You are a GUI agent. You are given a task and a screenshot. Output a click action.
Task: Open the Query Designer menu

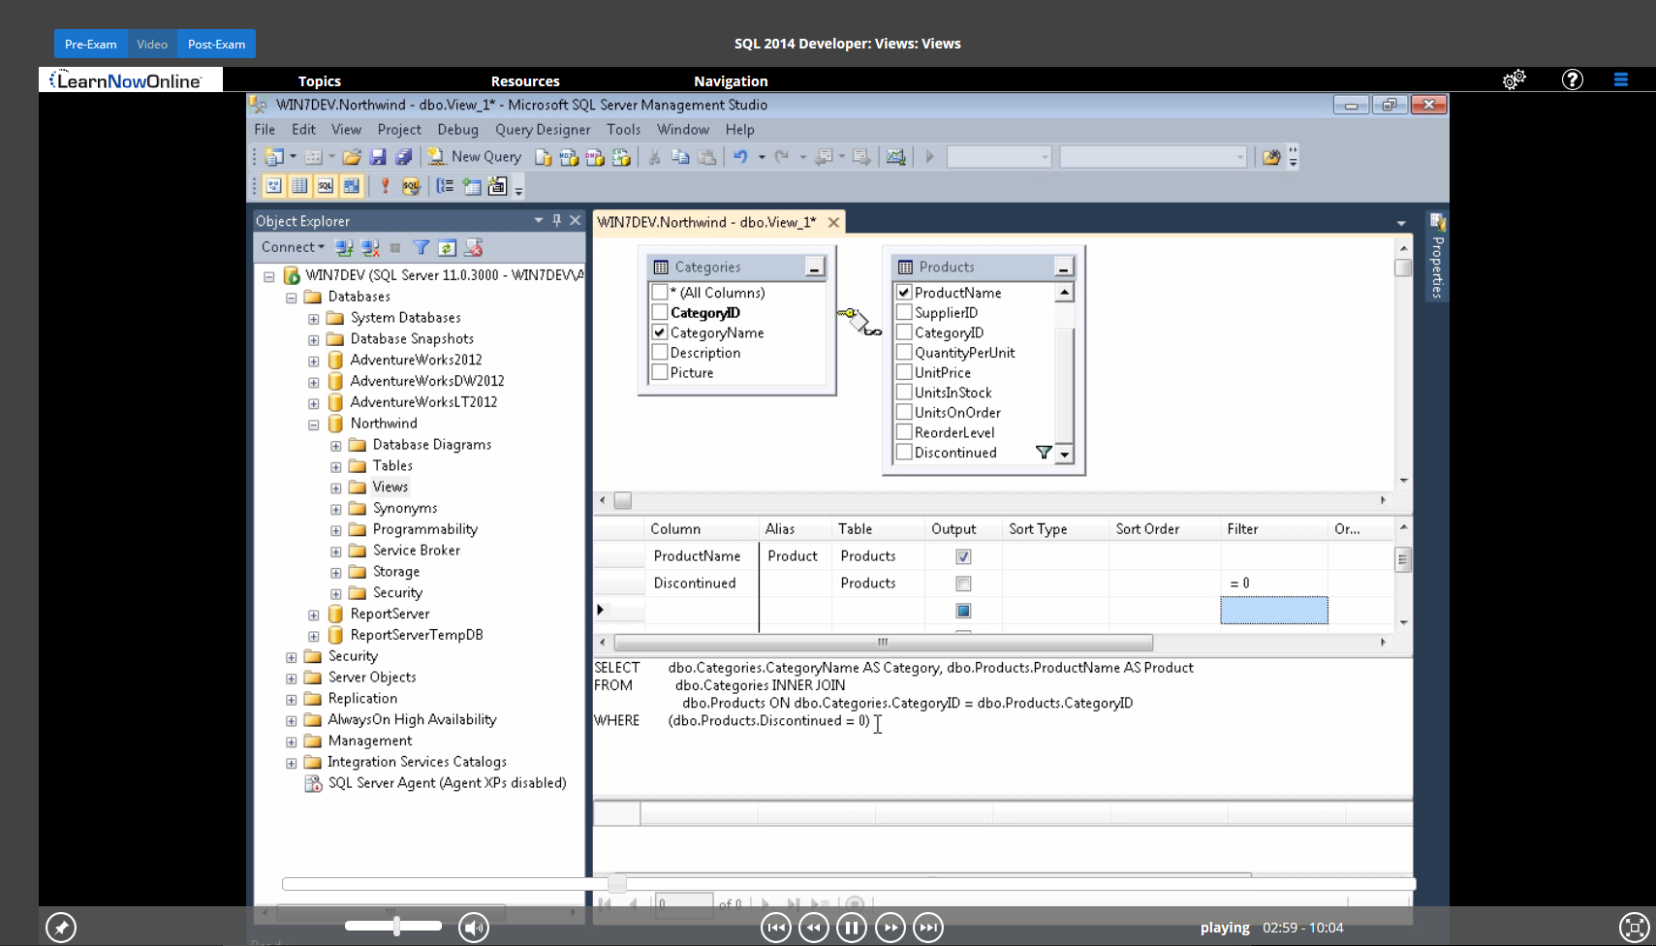[542, 130]
